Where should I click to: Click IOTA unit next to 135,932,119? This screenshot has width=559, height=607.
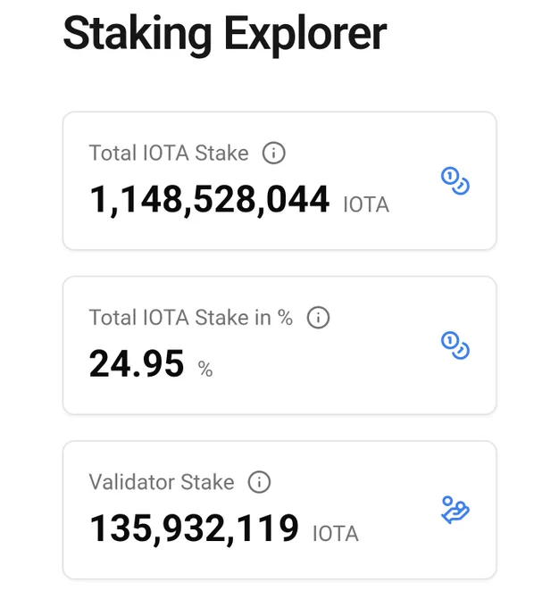336,534
